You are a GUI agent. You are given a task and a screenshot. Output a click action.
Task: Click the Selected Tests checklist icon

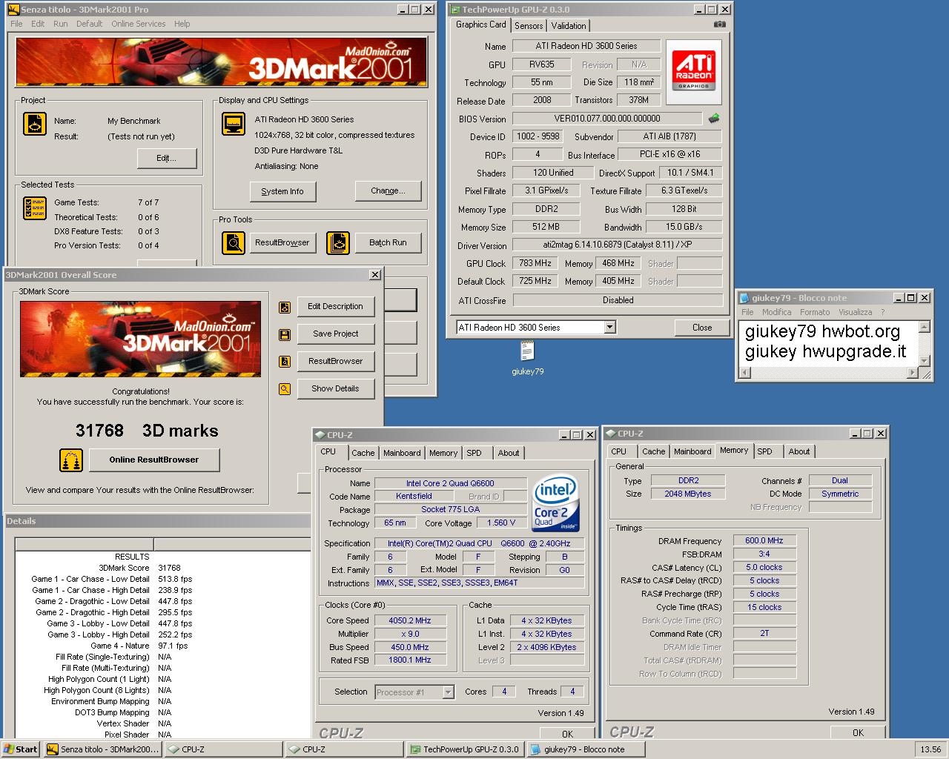tap(35, 208)
